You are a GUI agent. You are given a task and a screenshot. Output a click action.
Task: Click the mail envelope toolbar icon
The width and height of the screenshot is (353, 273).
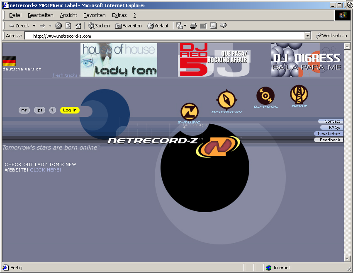(180, 26)
